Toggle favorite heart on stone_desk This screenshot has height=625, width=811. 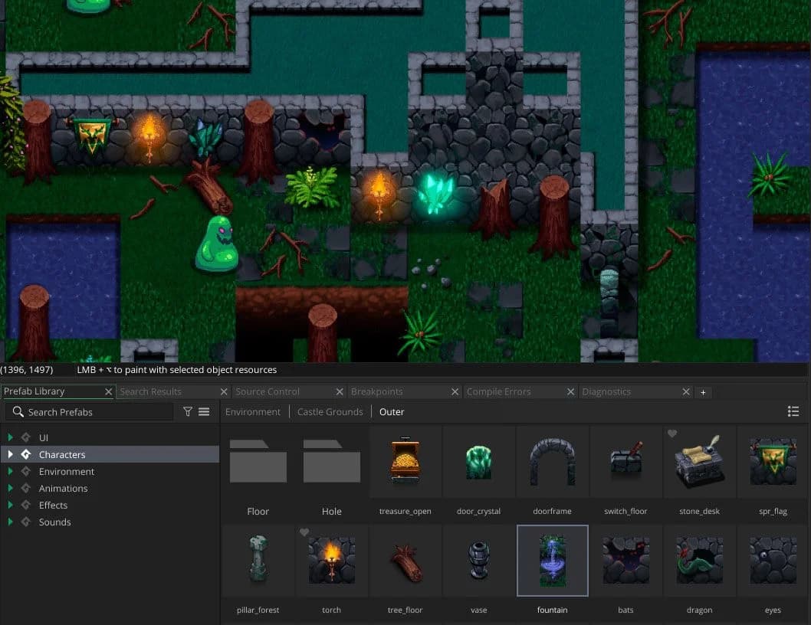(672, 434)
